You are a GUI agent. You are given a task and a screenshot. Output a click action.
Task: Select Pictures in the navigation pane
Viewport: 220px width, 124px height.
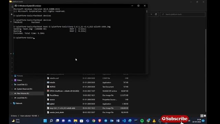point(20,76)
